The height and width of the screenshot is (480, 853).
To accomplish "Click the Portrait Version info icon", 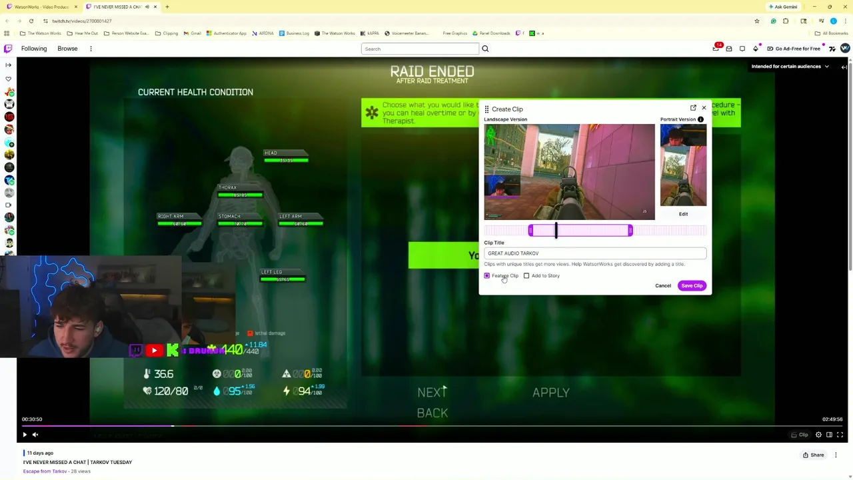I will pyautogui.click(x=700, y=119).
